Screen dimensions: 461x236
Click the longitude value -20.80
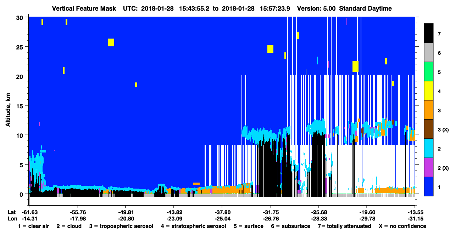[x=126, y=218]
